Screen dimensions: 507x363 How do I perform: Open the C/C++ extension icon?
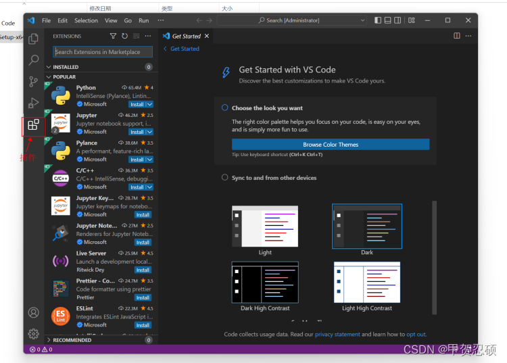(x=60, y=178)
